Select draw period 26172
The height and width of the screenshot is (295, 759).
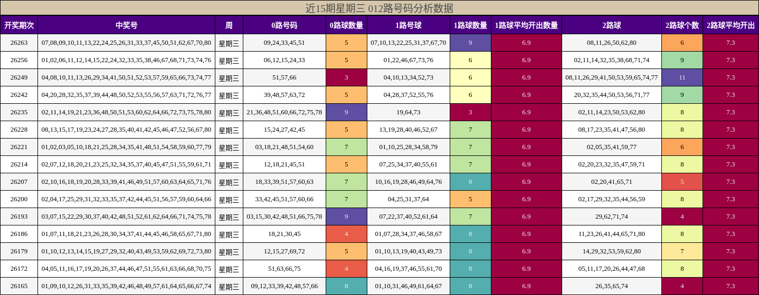coord(19,269)
